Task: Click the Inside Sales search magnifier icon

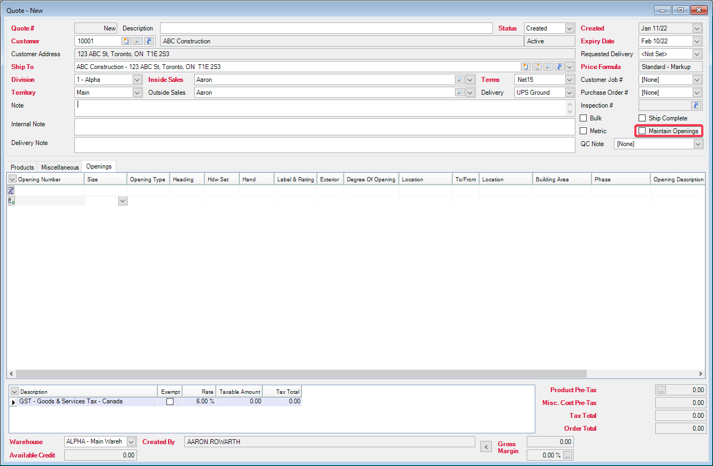Action: pyautogui.click(x=459, y=80)
